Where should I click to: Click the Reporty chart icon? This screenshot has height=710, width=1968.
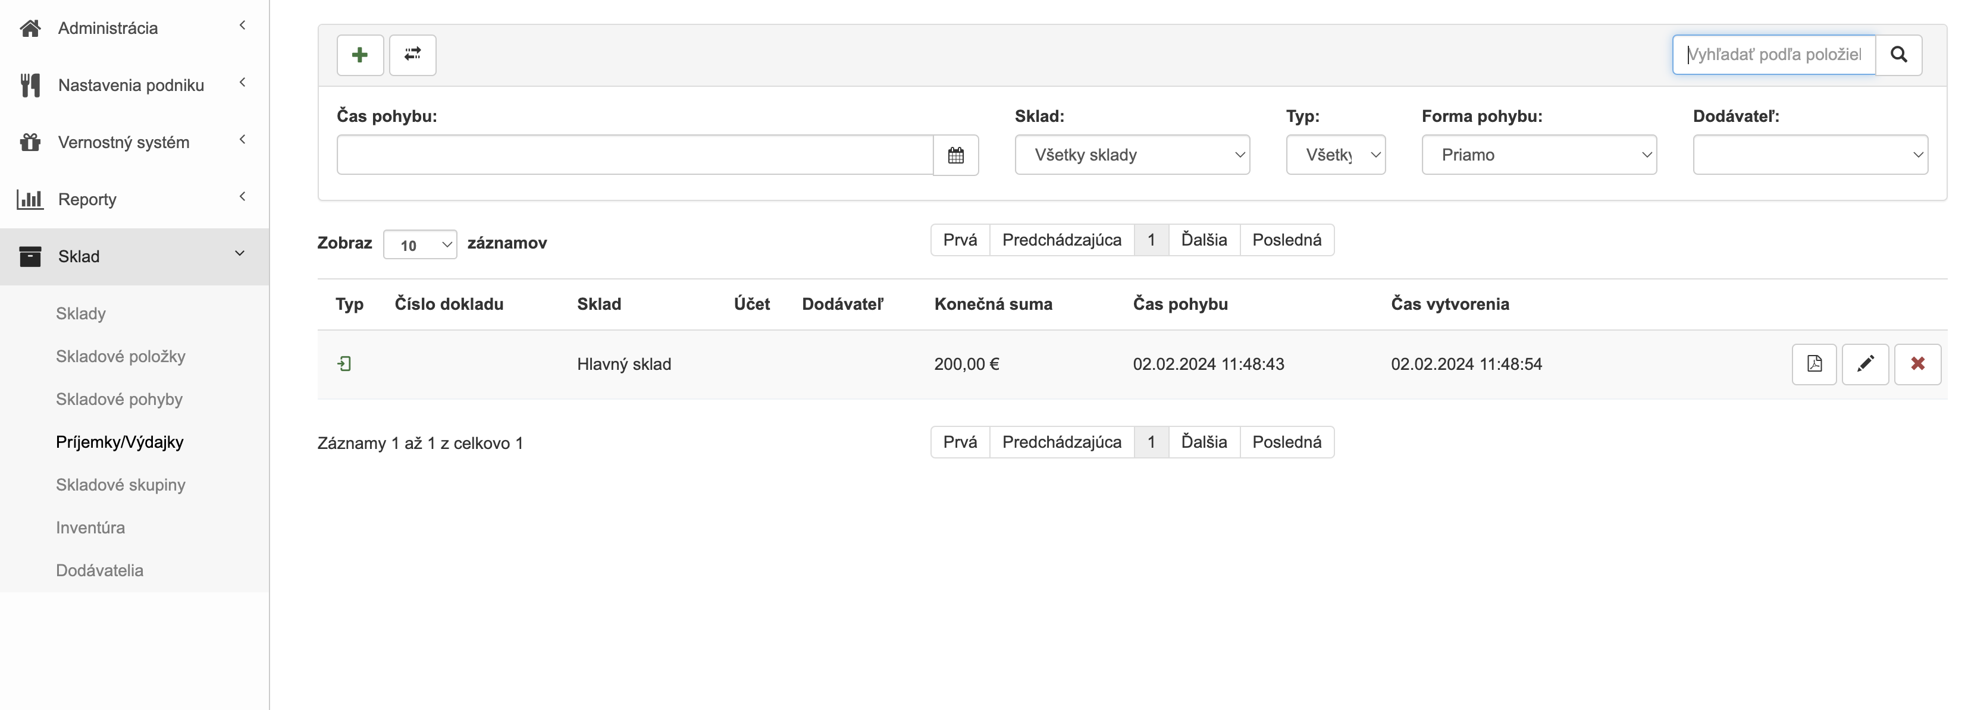coord(30,199)
